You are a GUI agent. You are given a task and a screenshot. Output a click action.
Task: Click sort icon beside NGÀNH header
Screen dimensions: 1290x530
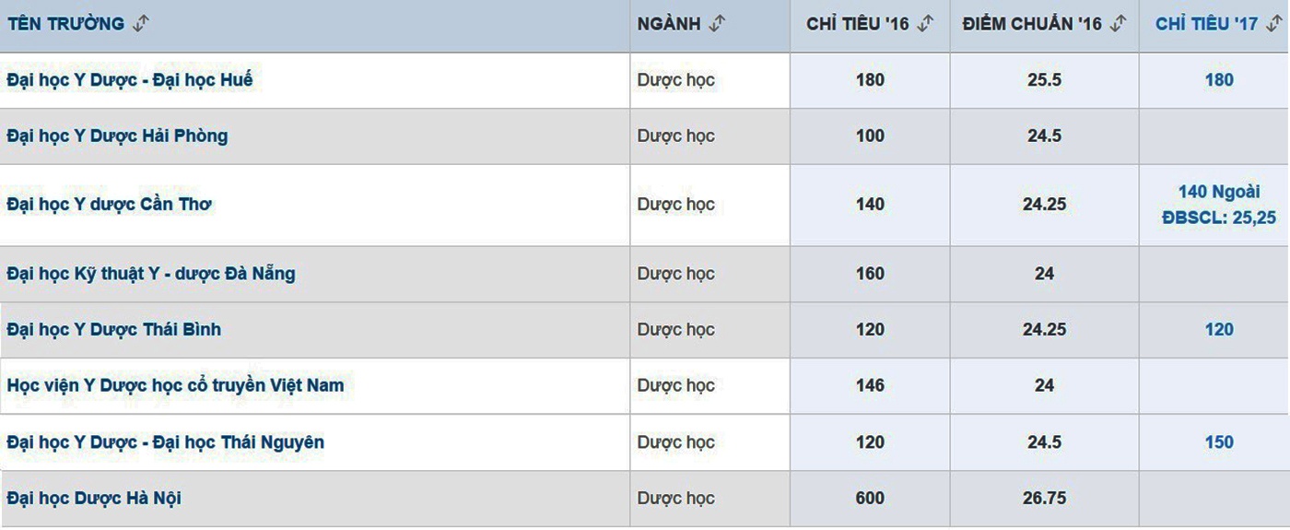(717, 25)
